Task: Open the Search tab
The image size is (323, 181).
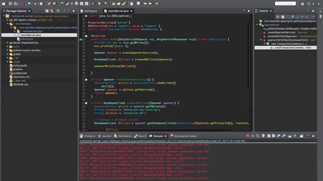Action: click(140, 136)
